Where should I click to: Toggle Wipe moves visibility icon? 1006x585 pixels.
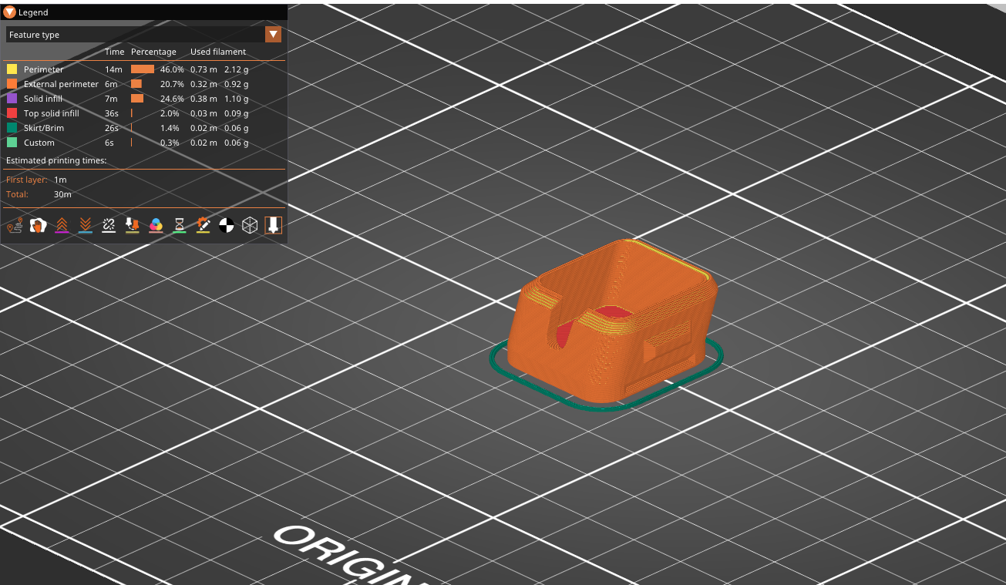pyautogui.click(x=38, y=225)
